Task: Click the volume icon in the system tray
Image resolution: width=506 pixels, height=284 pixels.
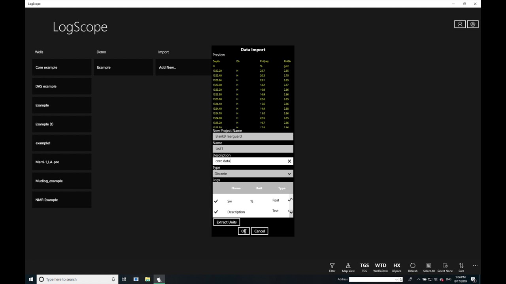Action: (436, 279)
